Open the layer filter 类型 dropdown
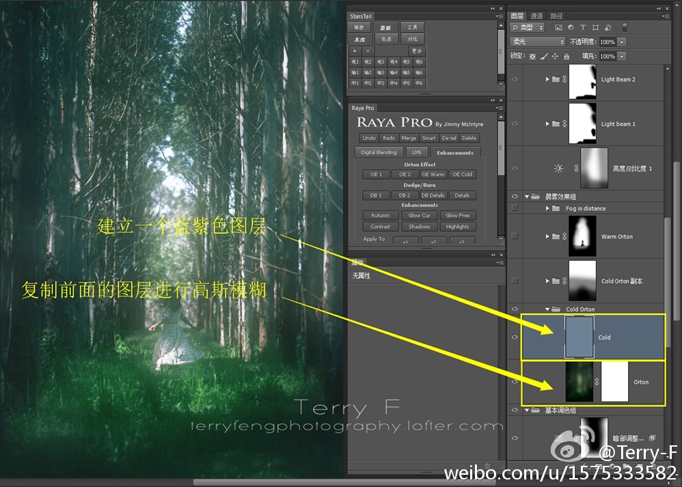 click(x=527, y=27)
